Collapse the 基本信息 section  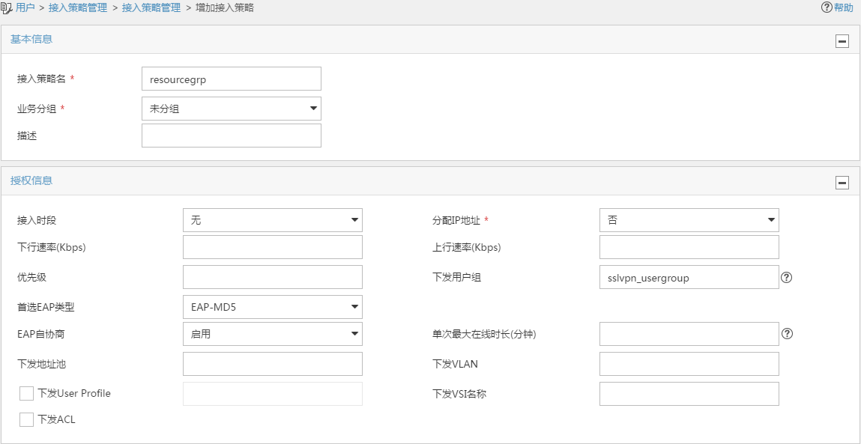(842, 41)
